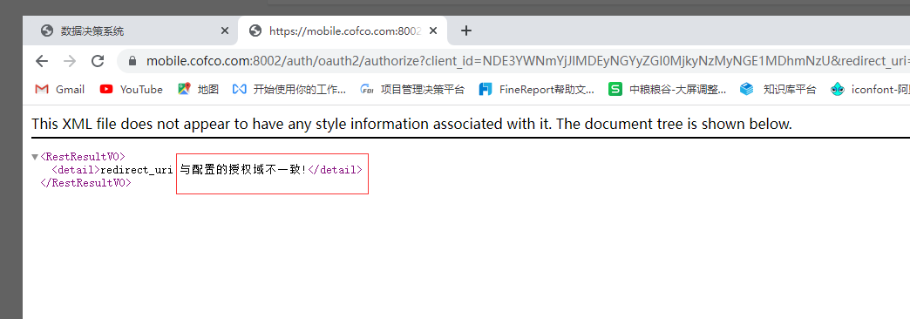Image resolution: width=910 pixels, height=319 pixels.
Task: Collapse the RestResultVO XML node
Action: coord(35,157)
